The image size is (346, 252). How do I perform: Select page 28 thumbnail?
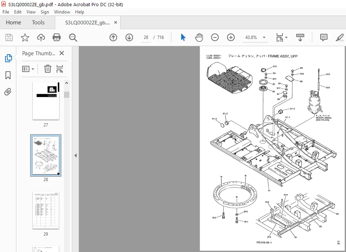[46, 155]
